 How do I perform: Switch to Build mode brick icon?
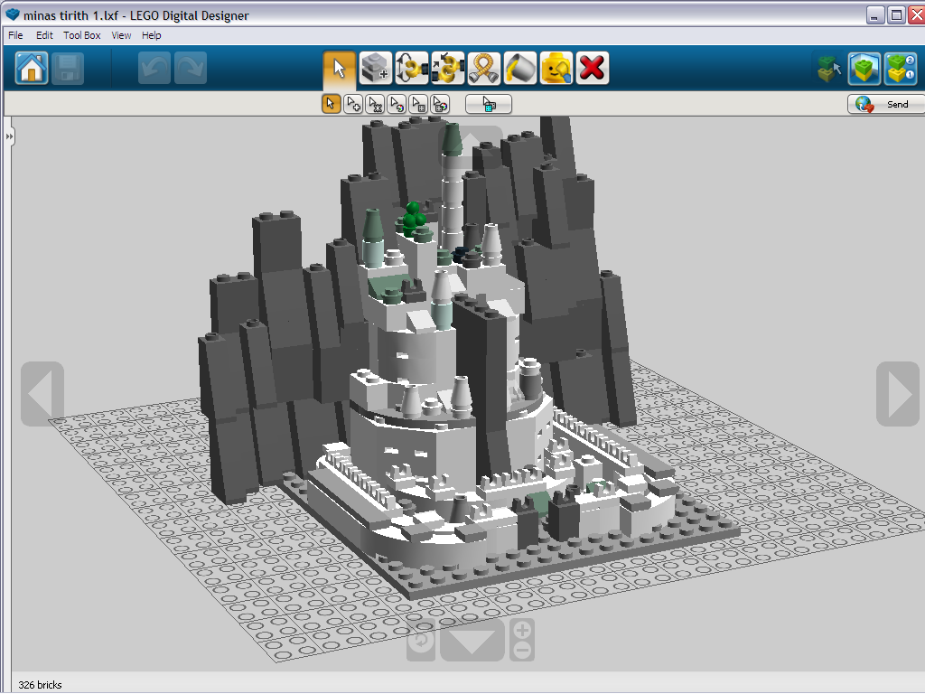coord(829,69)
